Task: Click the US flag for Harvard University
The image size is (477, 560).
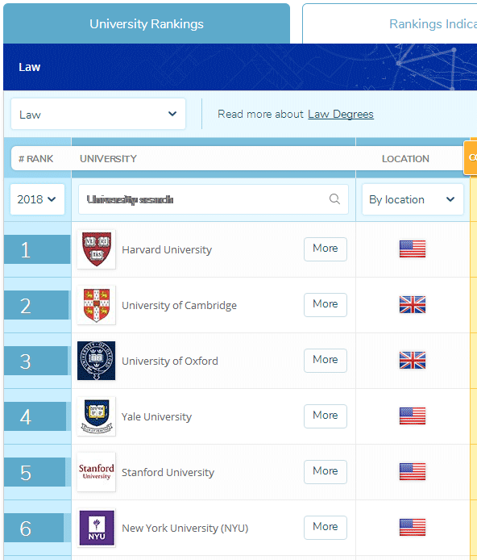Action: (x=413, y=249)
